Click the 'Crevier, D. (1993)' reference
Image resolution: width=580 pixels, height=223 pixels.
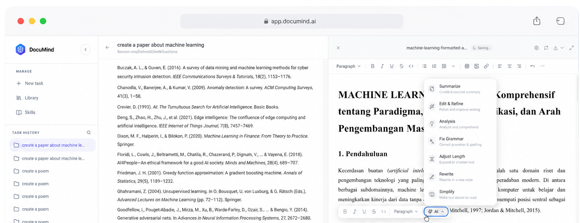tap(198, 107)
